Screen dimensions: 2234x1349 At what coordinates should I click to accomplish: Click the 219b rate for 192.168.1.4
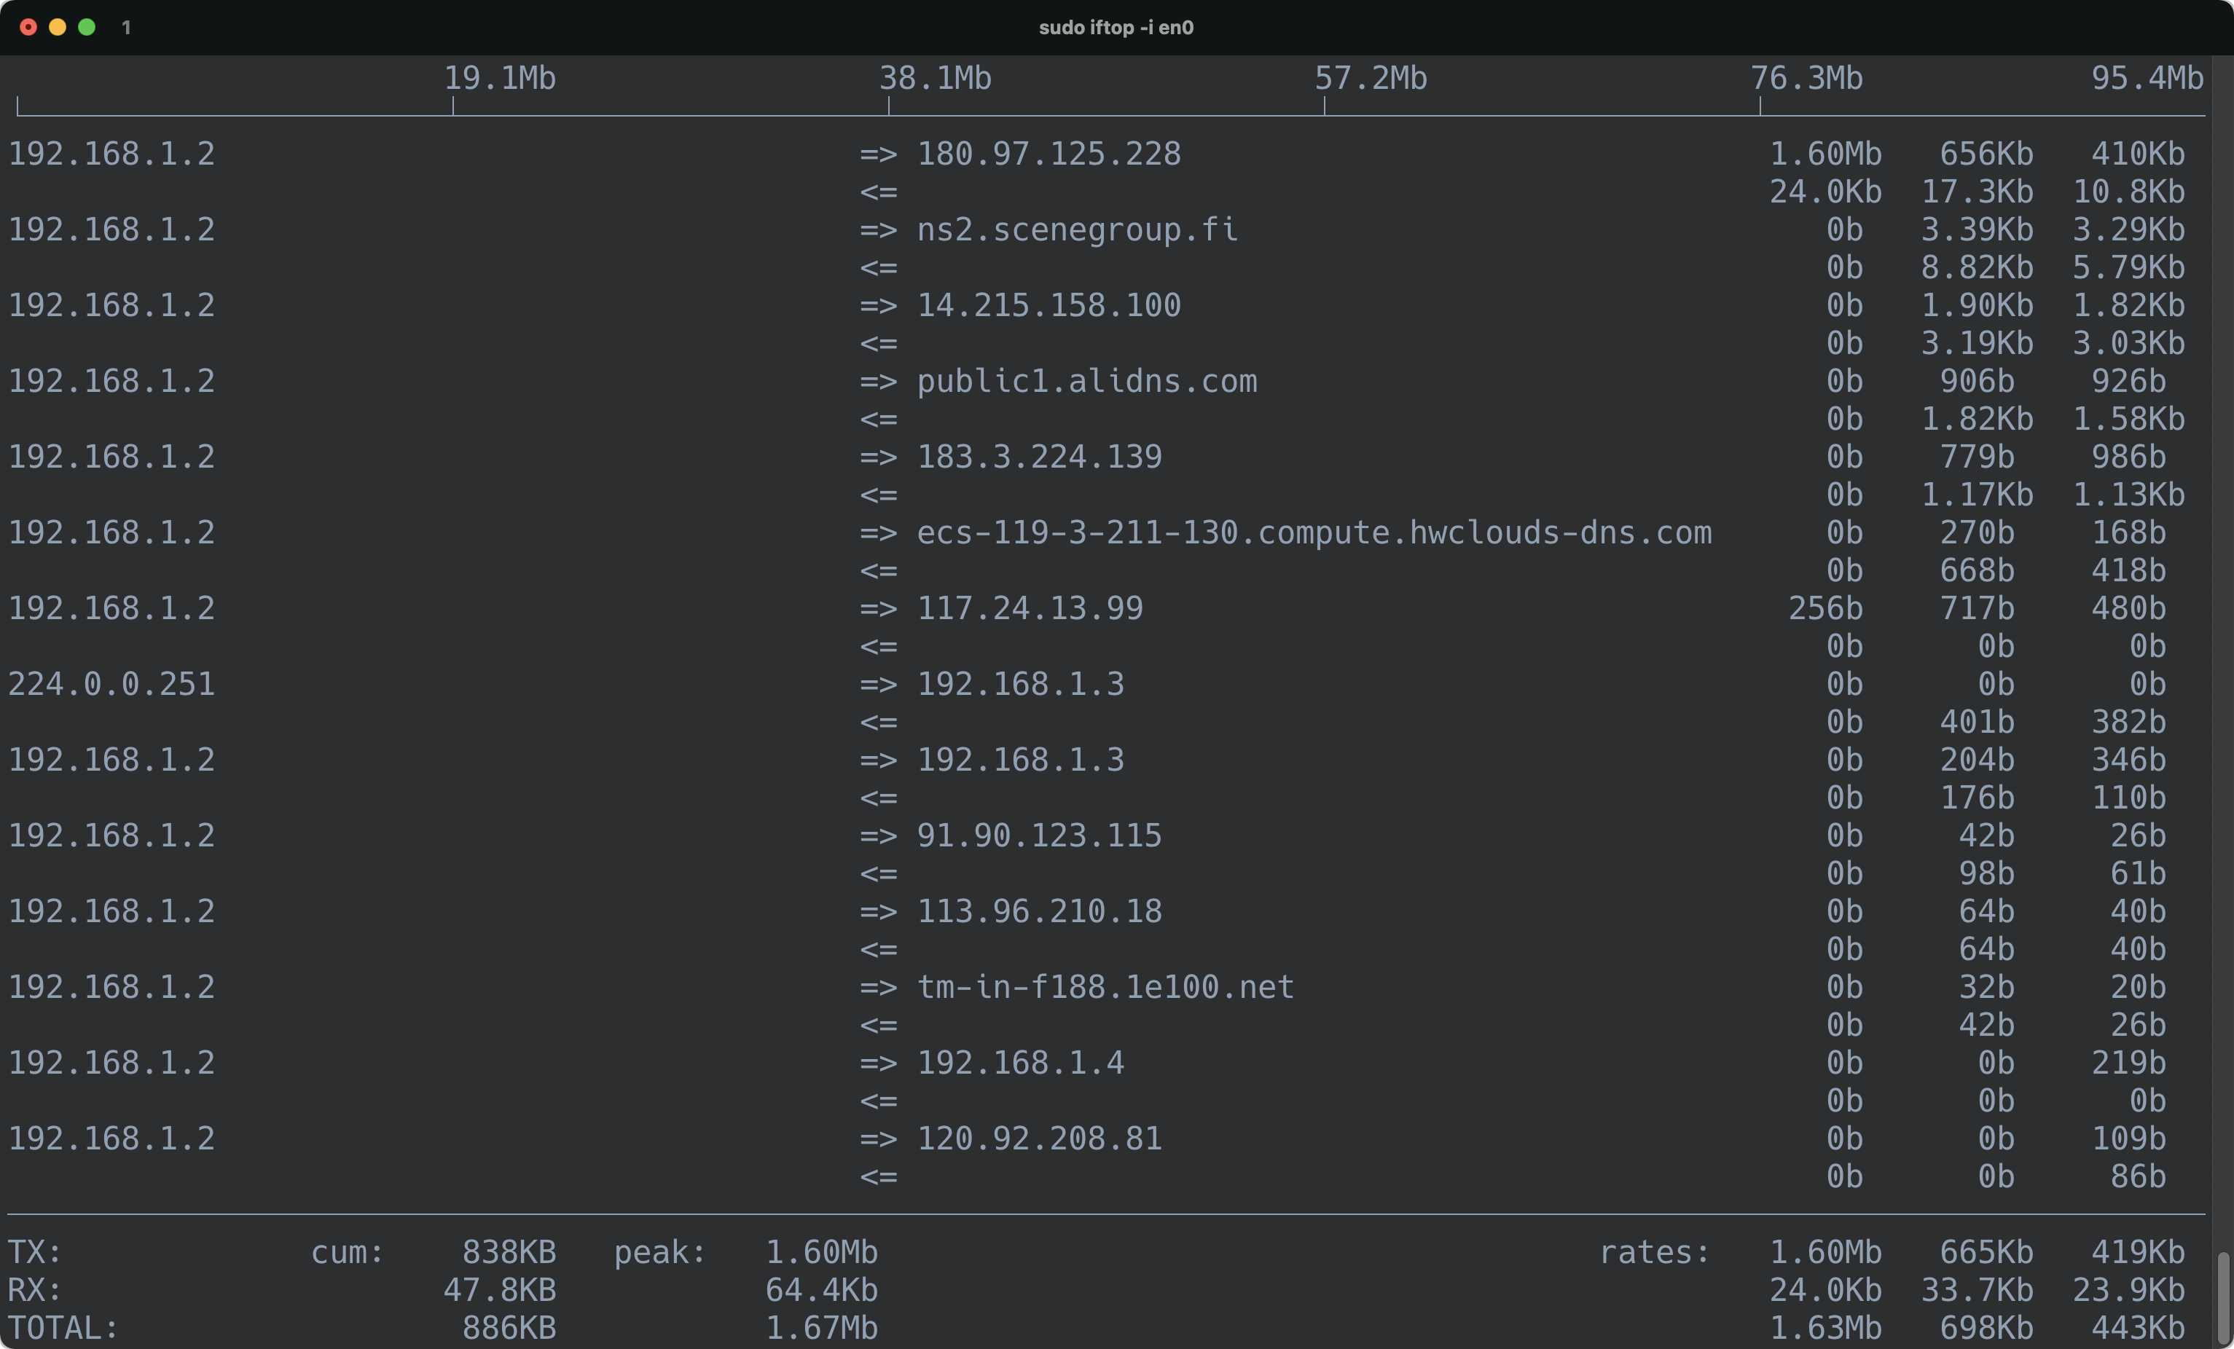2129,1063
